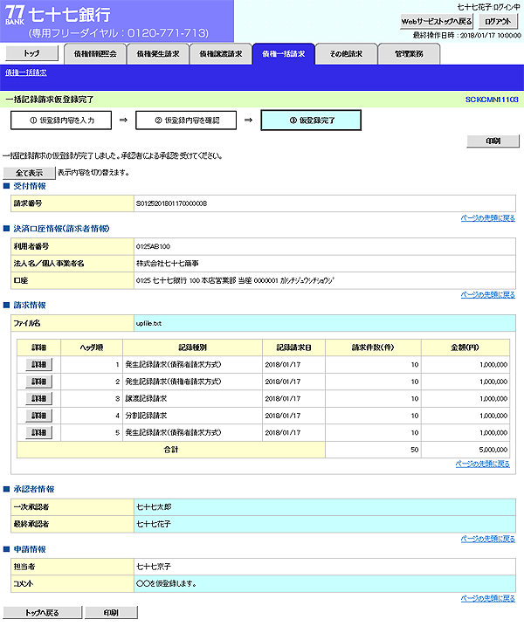524x626 pixels.
Task: Open 詳細 for header row 2
Action: click(x=38, y=382)
